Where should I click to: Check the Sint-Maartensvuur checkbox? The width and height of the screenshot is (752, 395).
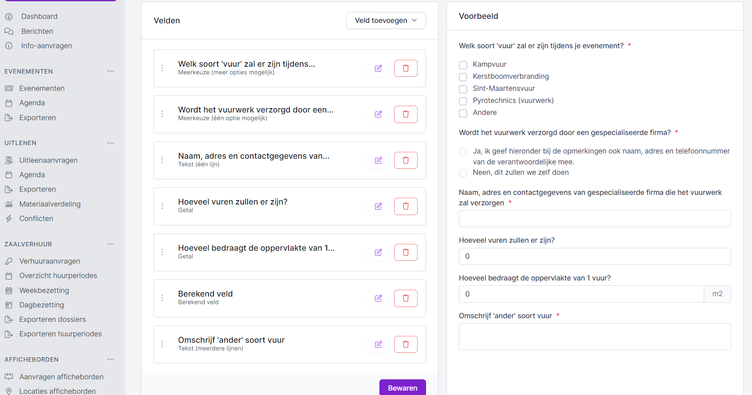463,89
